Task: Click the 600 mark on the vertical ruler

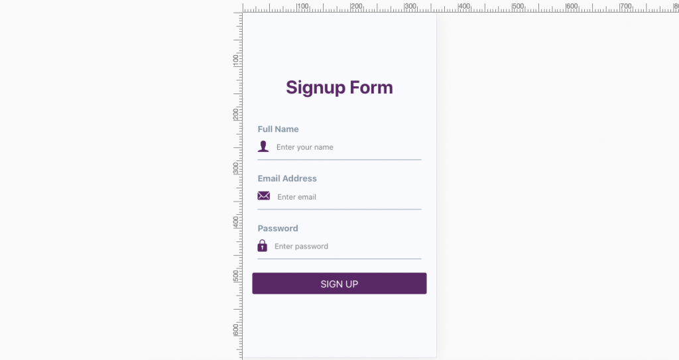Action: (237, 336)
